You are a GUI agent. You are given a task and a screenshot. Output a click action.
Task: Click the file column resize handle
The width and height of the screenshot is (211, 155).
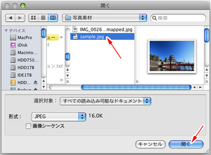137,82
